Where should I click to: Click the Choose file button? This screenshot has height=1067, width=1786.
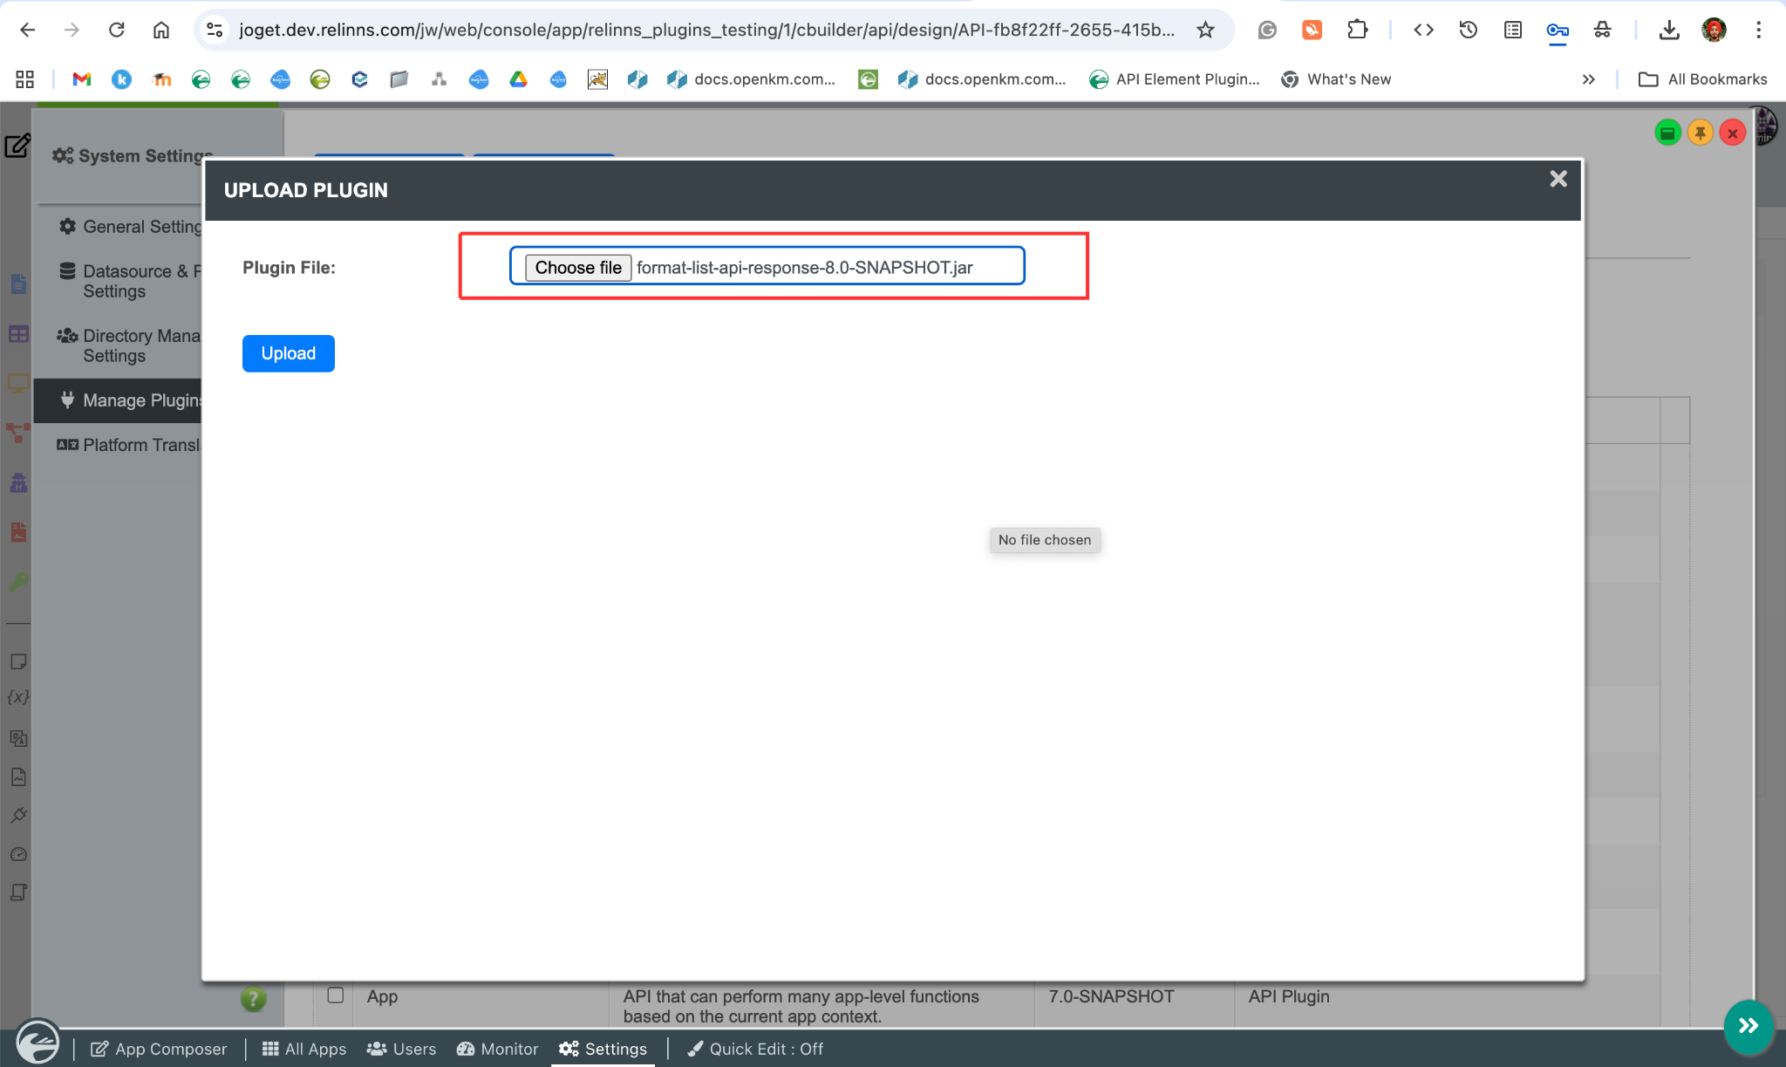tap(577, 267)
